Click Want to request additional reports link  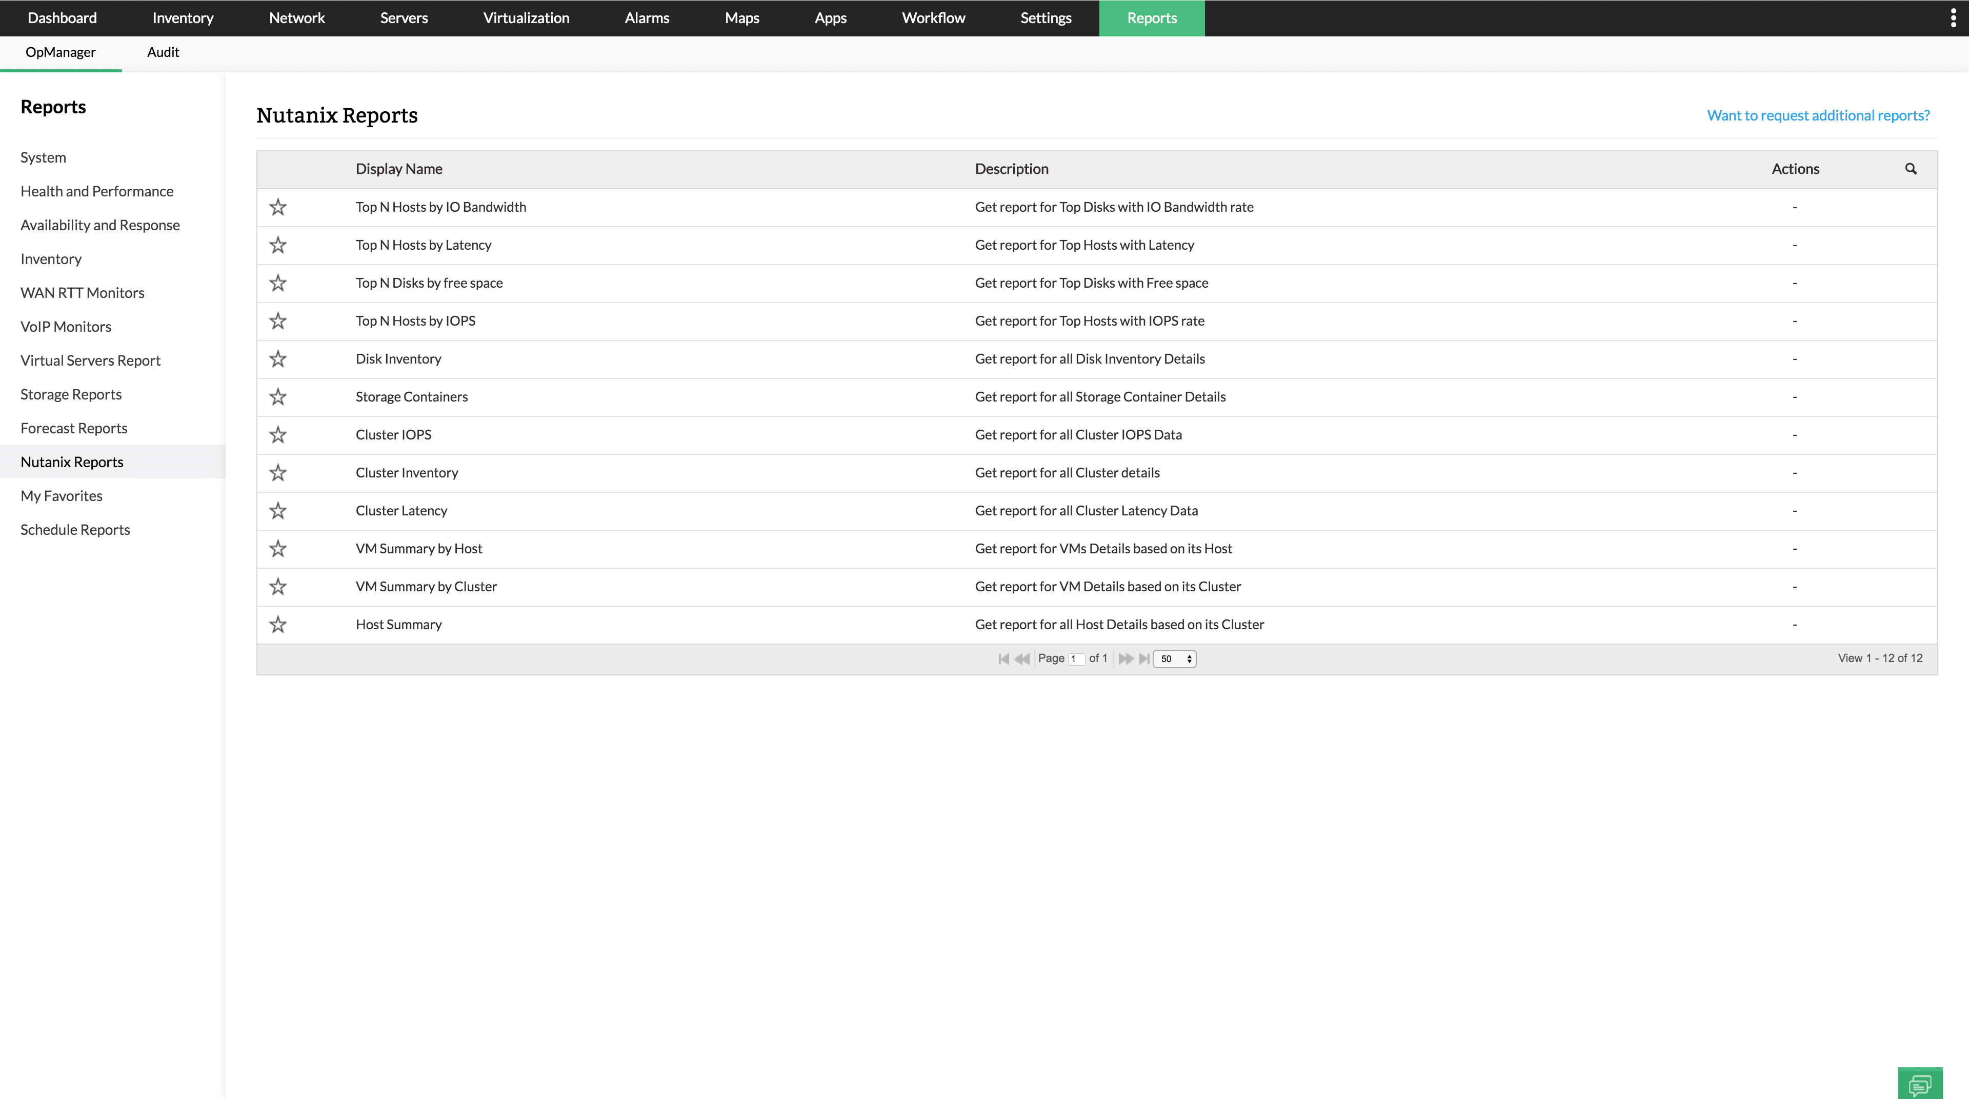click(1818, 115)
